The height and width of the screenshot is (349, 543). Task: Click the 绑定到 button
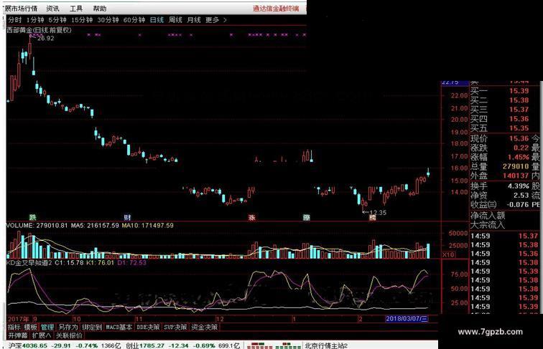point(92,327)
